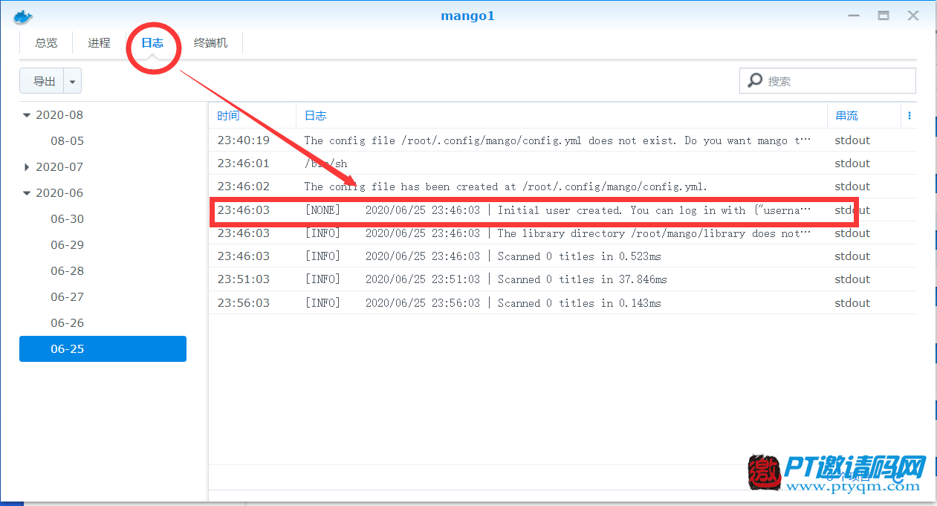The image size is (937, 506).
Task: Open the 日志 tab
Action: (x=152, y=43)
